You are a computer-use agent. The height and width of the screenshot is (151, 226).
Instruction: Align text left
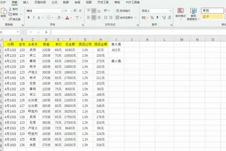click(88, 18)
